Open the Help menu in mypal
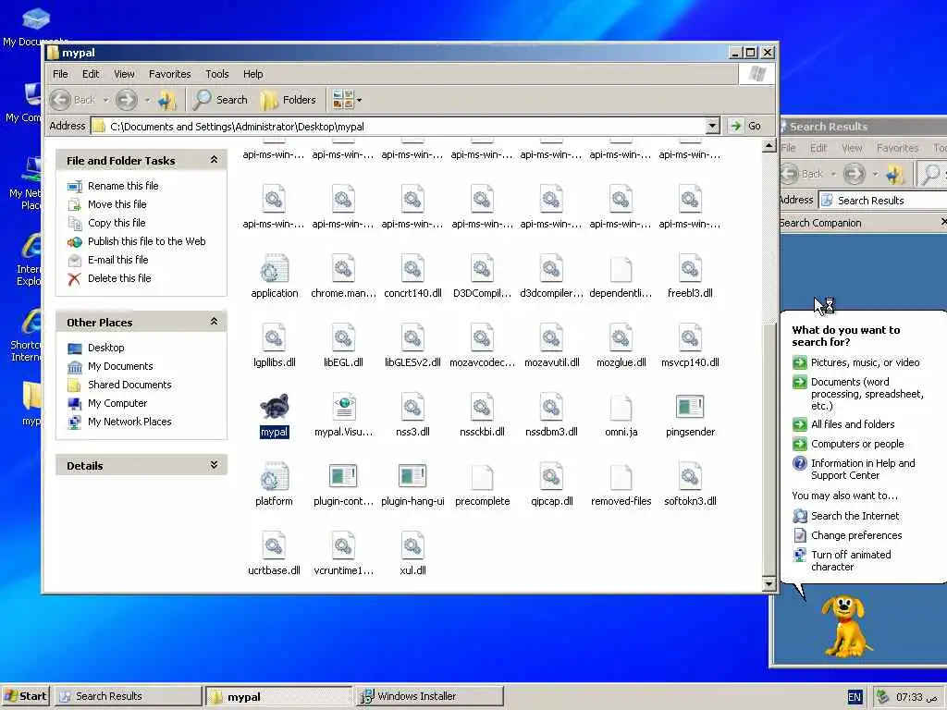Image resolution: width=947 pixels, height=710 pixels. [253, 74]
